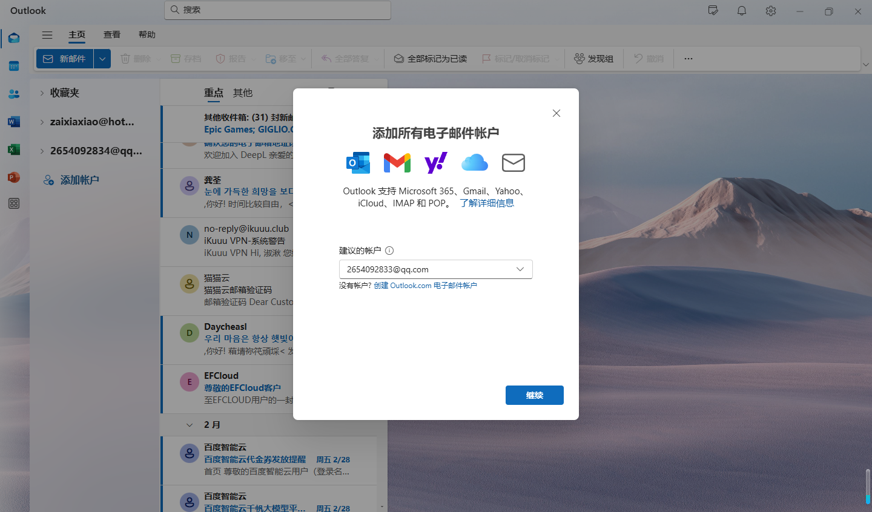Screen dimensions: 872x512
Task: Open the 了解详细信息 link
Action: [487, 203]
